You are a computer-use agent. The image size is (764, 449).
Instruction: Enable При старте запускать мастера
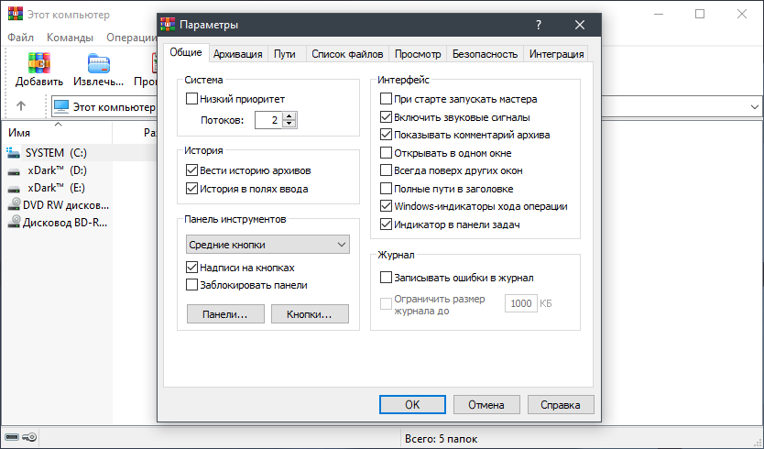[386, 99]
